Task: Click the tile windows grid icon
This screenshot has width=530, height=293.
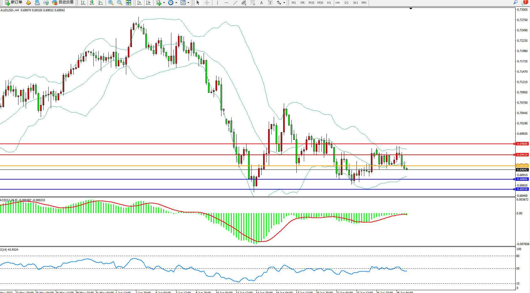Action: [128, 3]
